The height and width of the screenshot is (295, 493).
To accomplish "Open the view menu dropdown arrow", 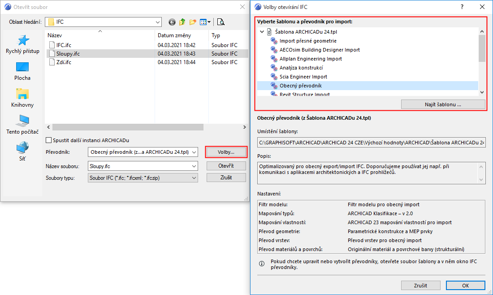I will pos(209,22).
